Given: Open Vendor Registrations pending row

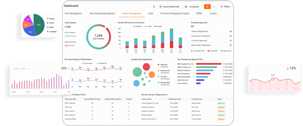Looking at the screenshot, I should [211, 31].
